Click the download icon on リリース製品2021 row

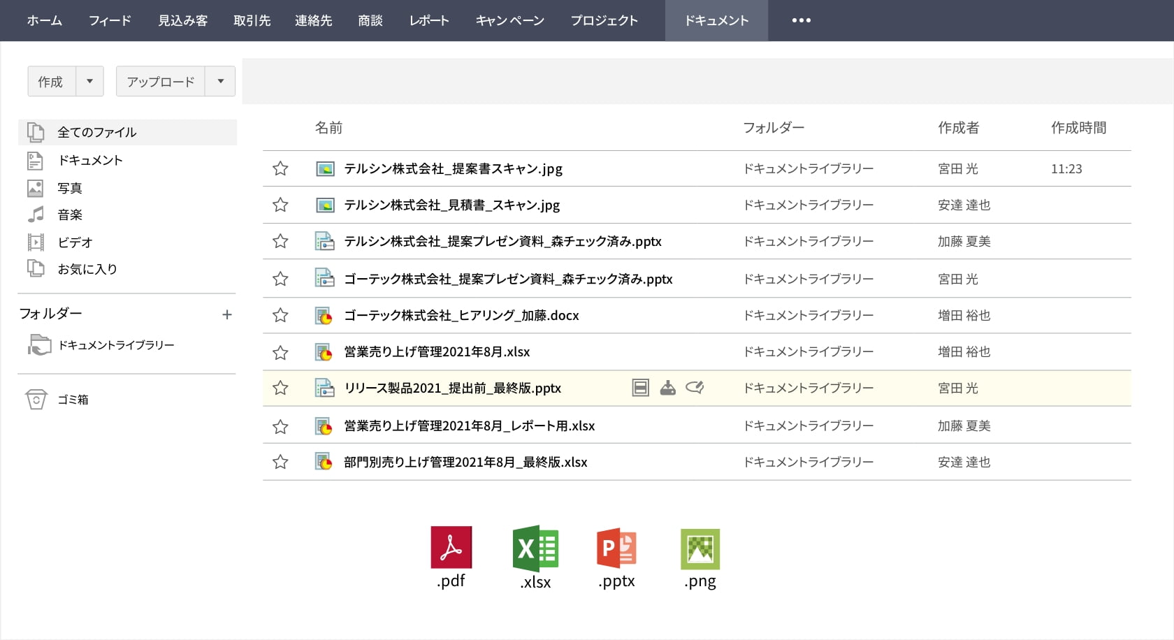(667, 388)
